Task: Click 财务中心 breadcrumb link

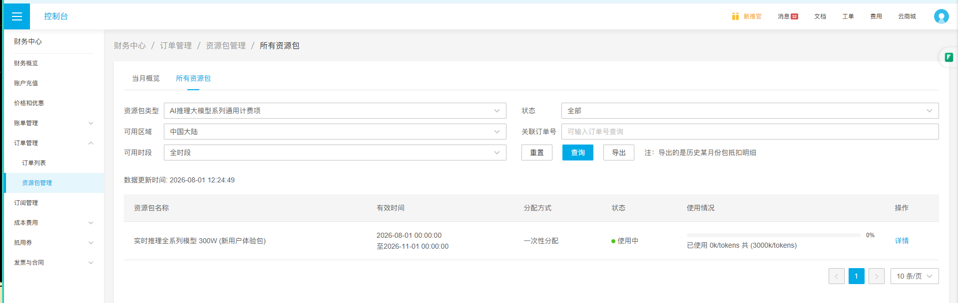Action: pos(130,45)
